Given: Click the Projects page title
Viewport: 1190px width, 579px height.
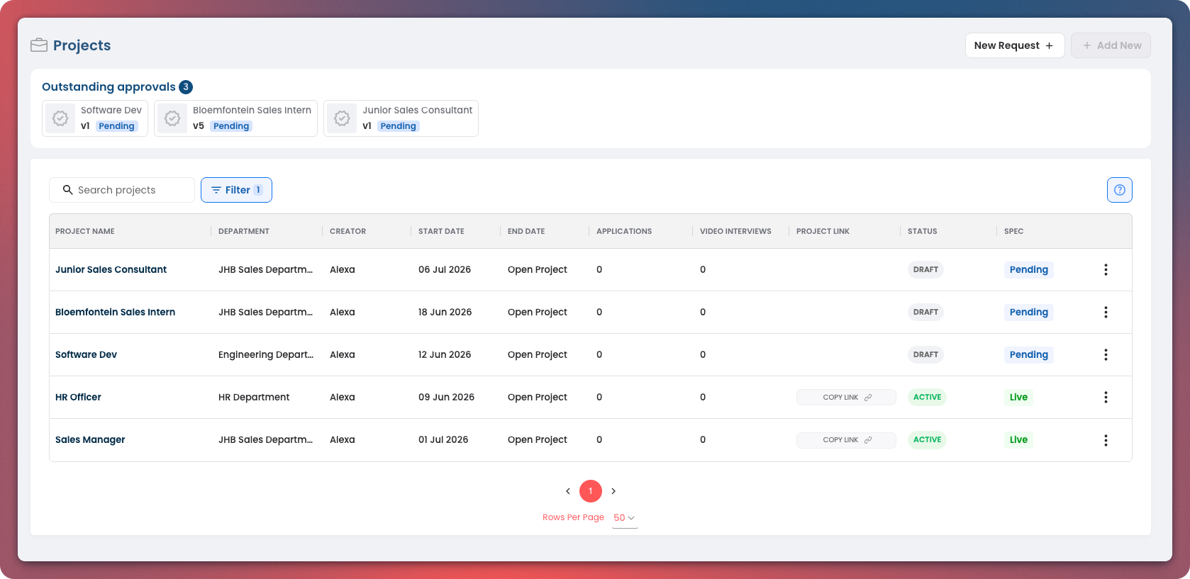Looking at the screenshot, I should coord(82,45).
